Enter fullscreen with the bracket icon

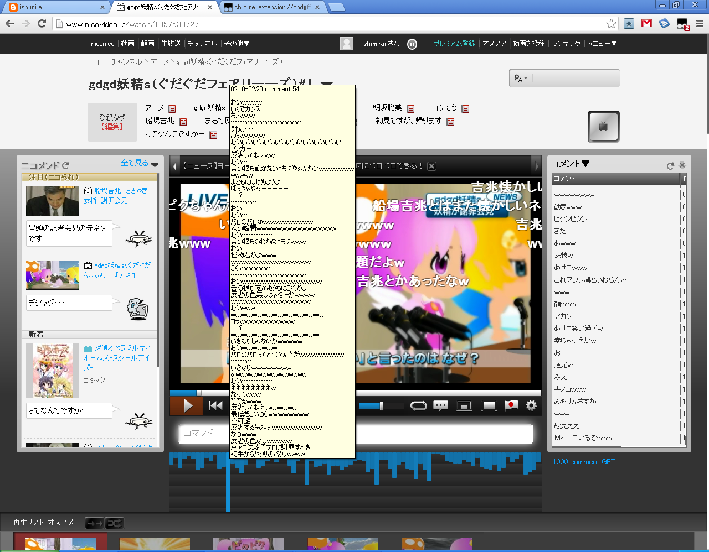(x=489, y=406)
